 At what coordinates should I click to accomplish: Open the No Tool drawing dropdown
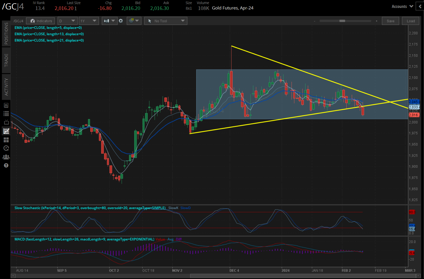pos(166,21)
